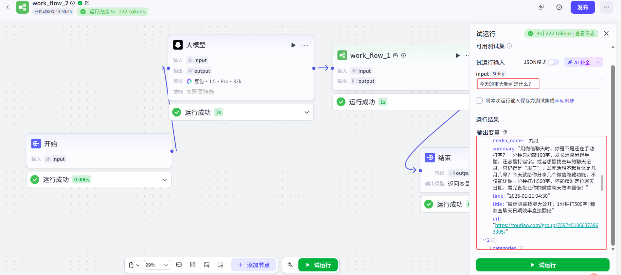
Task: Expand the categories entry in output tree
Action: pos(490,248)
